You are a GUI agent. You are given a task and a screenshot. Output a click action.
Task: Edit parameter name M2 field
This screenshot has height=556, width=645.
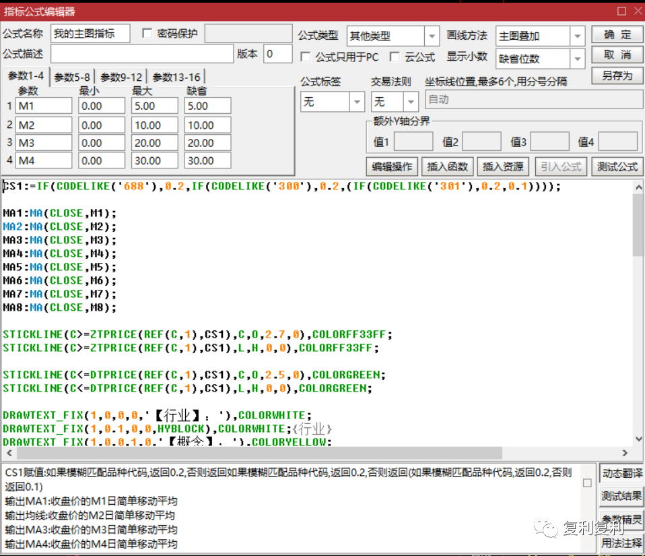[x=44, y=125]
